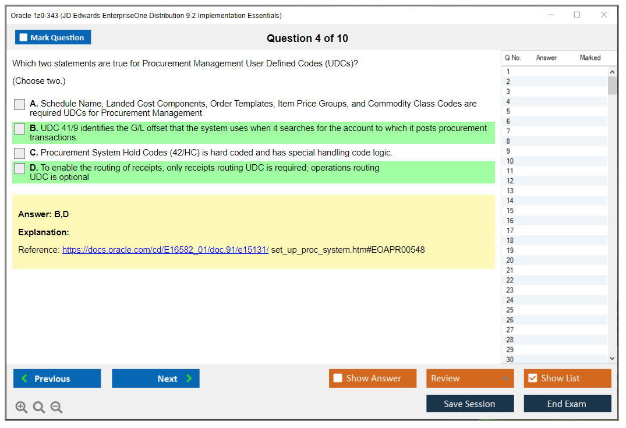Select the checkbox for option B
This screenshot has width=626, height=428.
point(20,129)
